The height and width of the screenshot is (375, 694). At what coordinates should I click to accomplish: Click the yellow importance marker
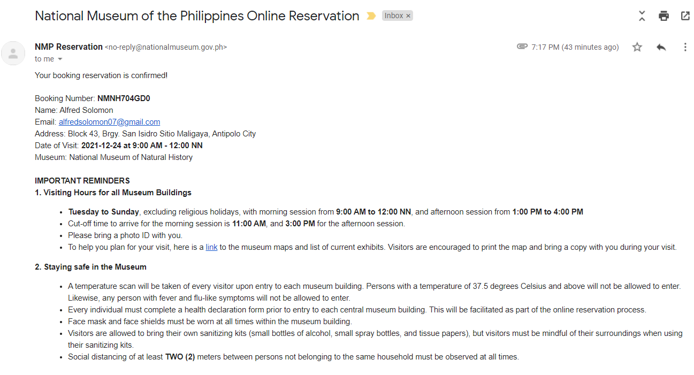tap(371, 16)
